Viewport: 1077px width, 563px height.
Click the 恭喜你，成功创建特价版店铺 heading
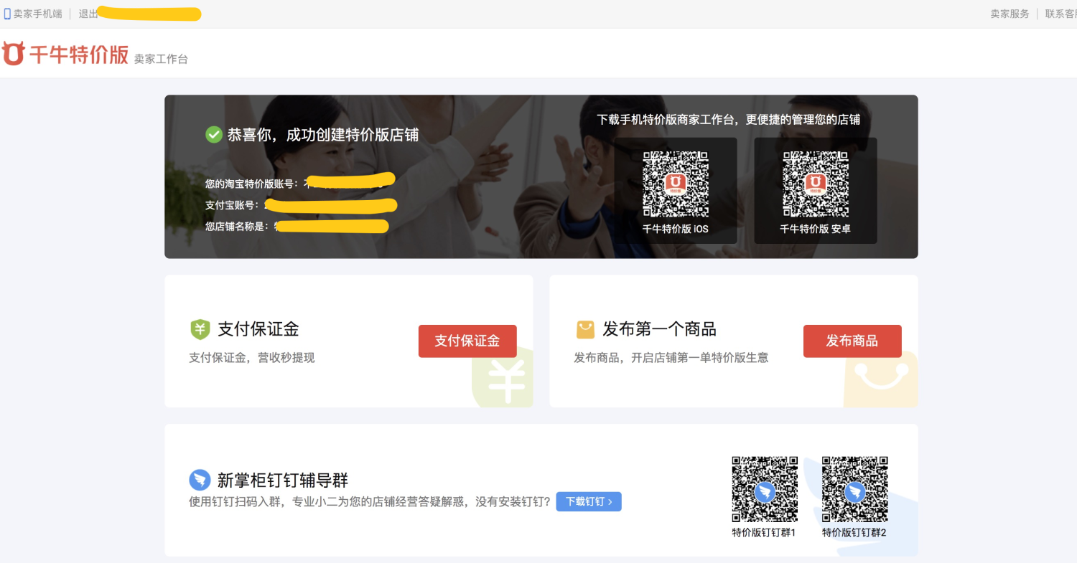(x=323, y=135)
